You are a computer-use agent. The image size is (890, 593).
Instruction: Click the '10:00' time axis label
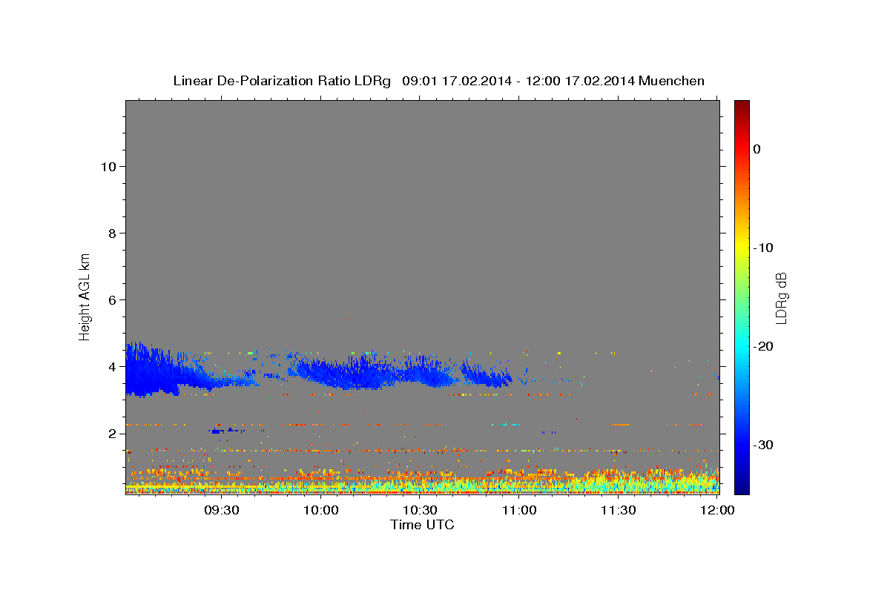[320, 511]
